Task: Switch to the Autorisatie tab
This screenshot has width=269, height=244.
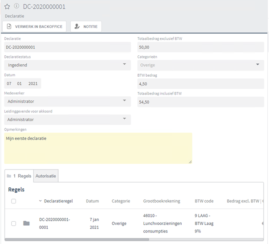Action: pyautogui.click(x=46, y=176)
